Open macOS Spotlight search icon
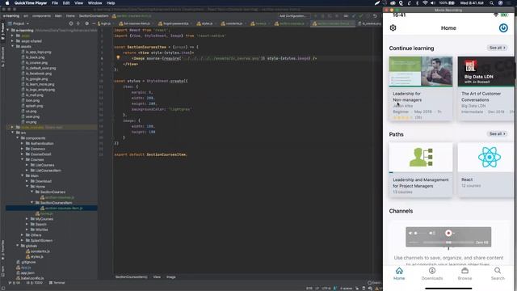 coord(491,3)
